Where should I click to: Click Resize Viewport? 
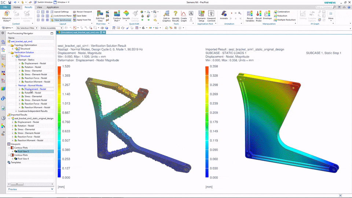[x=82, y=12]
